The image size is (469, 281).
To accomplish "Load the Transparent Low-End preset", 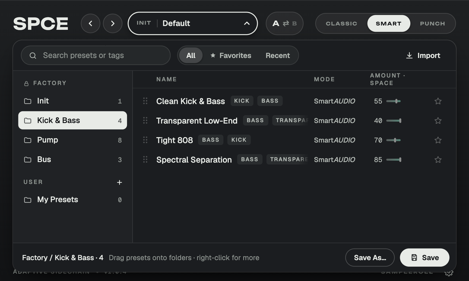I will [x=197, y=121].
